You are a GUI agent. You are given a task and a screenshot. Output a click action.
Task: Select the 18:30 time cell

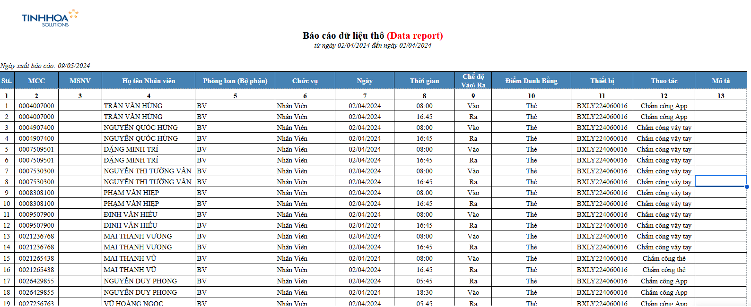pos(424,292)
